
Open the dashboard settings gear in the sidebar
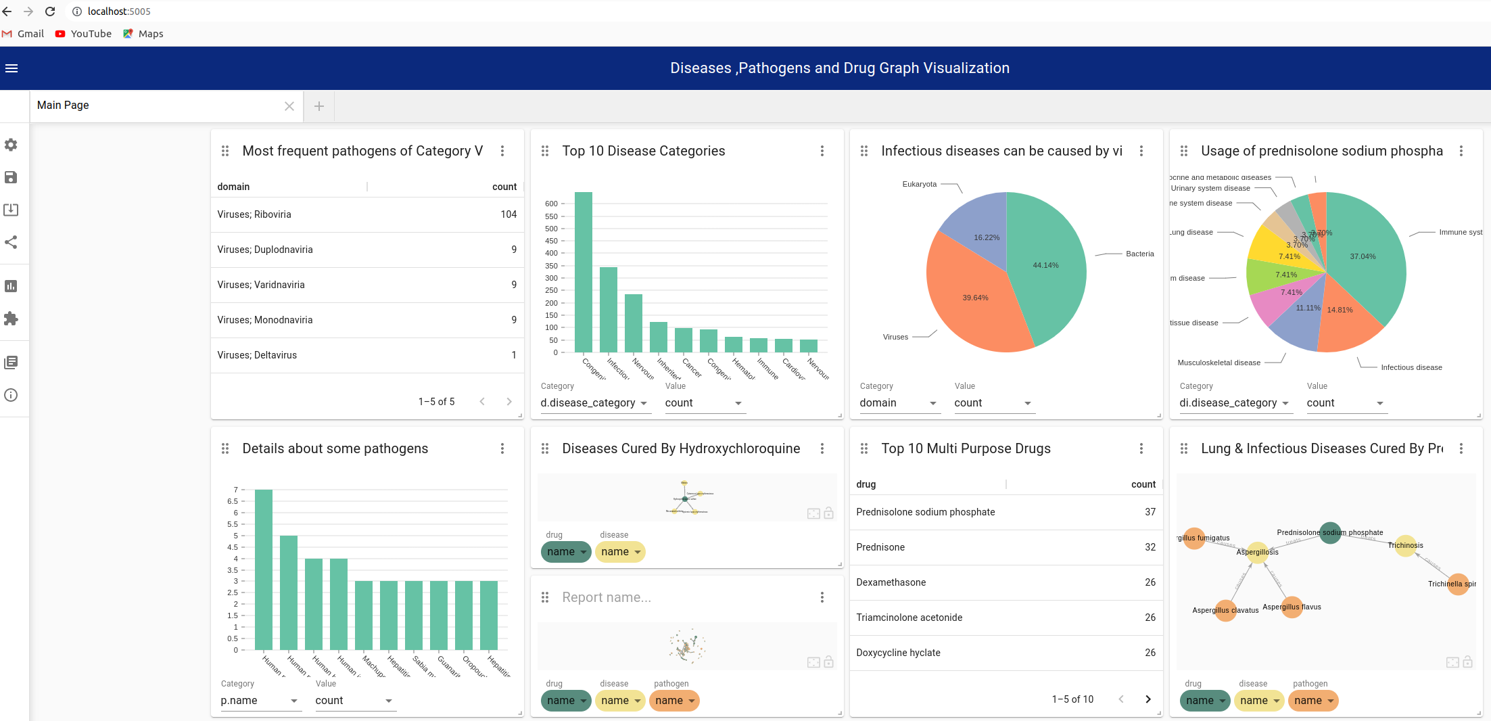[11, 144]
